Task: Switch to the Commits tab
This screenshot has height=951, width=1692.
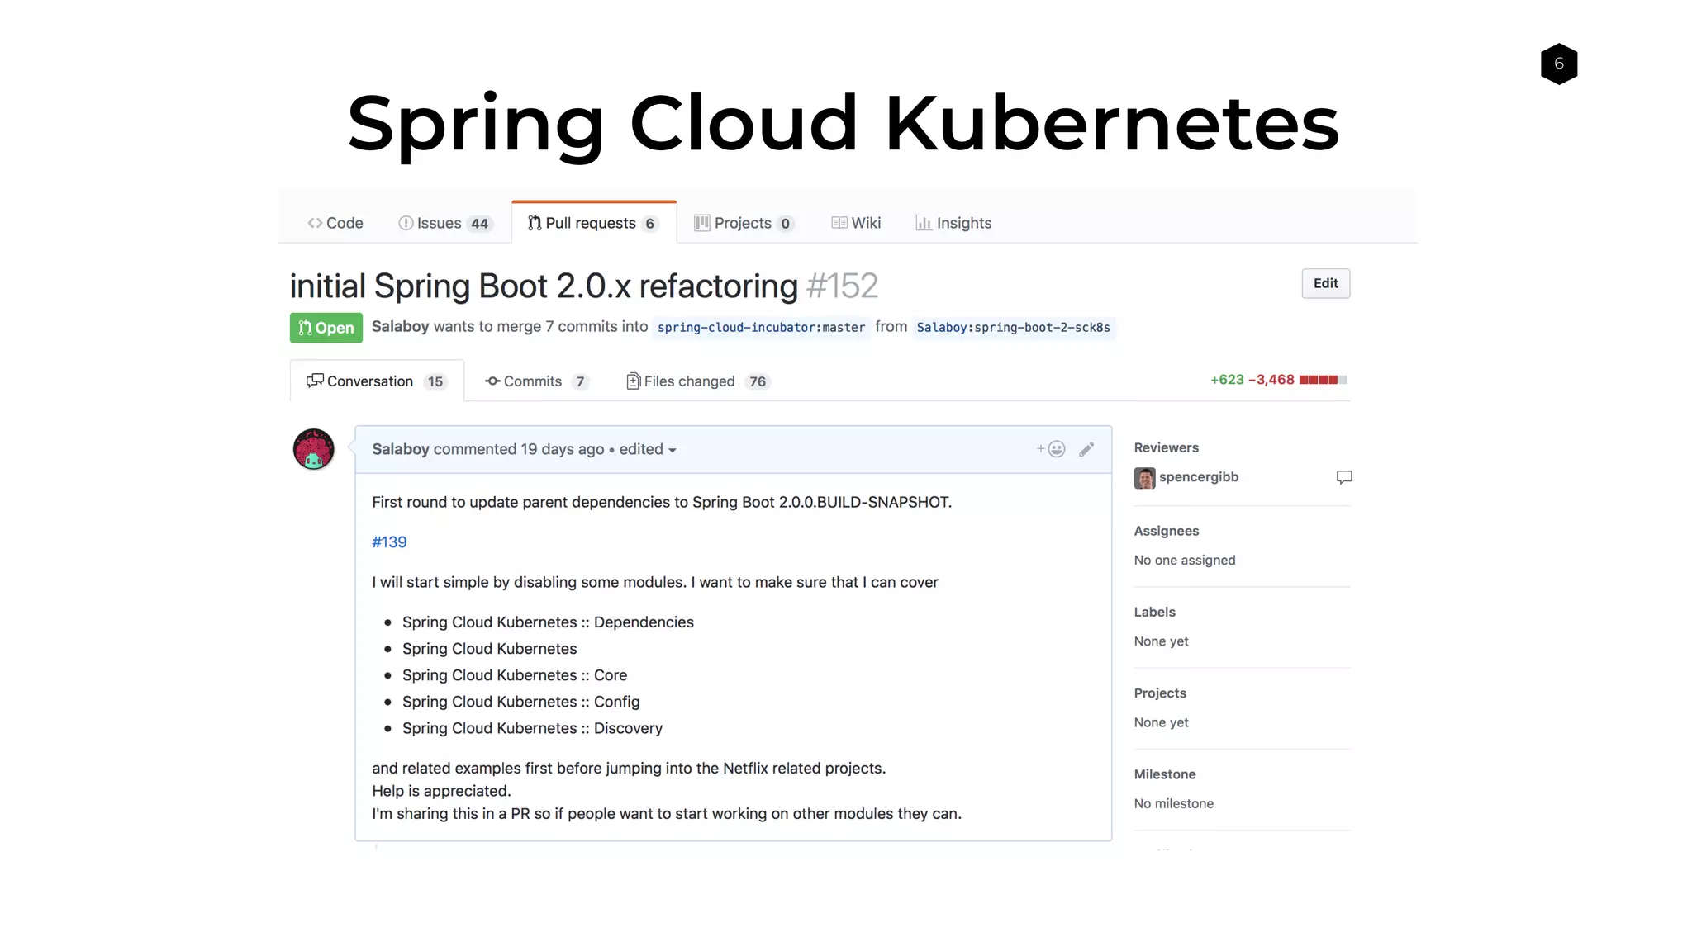Action: 536,381
